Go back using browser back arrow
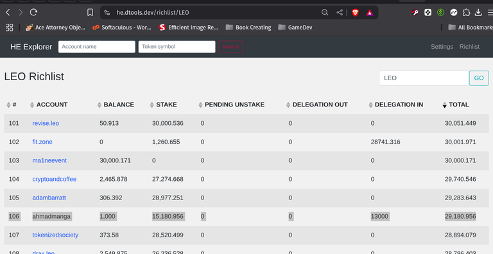The image size is (493, 254). pos(8,12)
